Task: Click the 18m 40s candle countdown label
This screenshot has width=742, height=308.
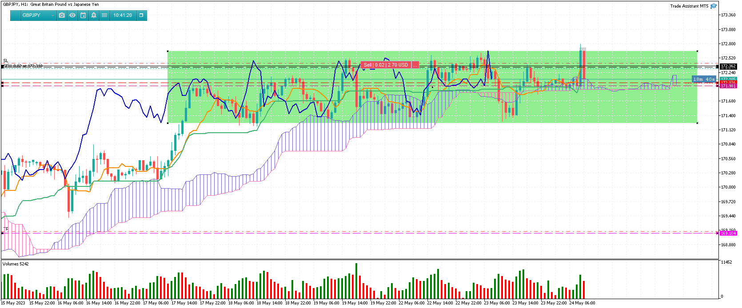Action: [704, 79]
